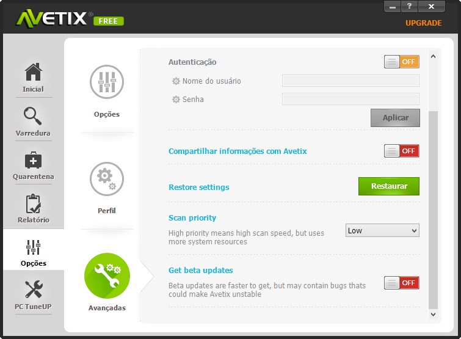Viewport: 461px width, 339px height.
Task: Open the Relatório clipboard icon
Action: (33, 203)
